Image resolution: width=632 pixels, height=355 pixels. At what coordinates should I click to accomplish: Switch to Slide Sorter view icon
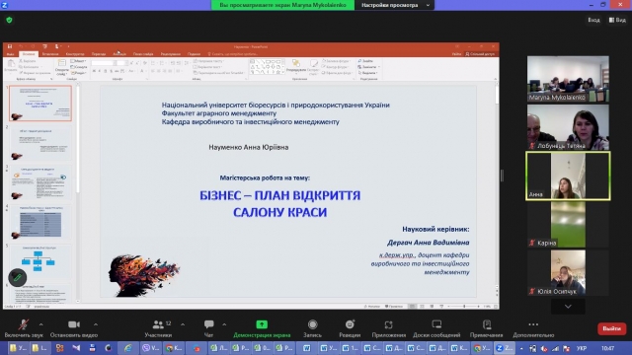pos(422,307)
